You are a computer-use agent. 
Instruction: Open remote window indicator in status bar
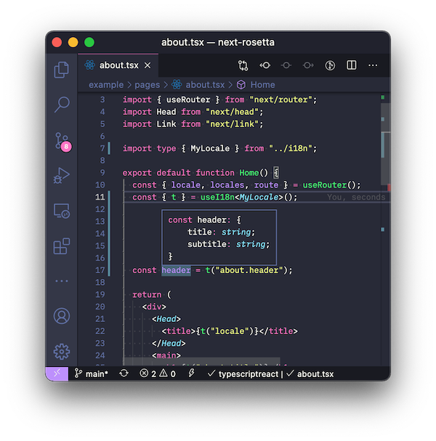[57, 373]
